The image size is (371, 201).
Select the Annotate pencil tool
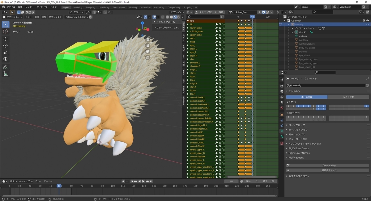coord(6,67)
